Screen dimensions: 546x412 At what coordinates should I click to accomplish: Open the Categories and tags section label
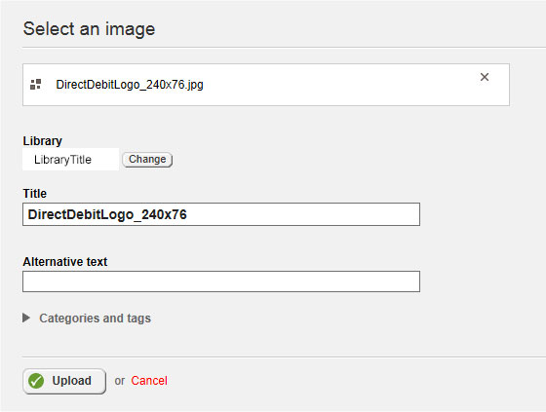pyautogui.click(x=95, y=318)
